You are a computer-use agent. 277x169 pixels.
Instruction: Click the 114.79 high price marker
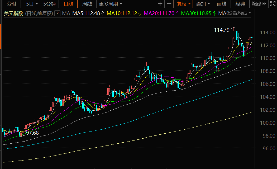click(x=222, y=30)
